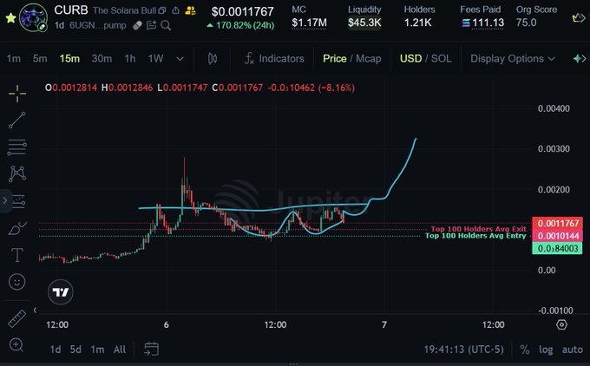Click the Org Score 75.0 stat
This screenshot has width=590, height=366.
[536, 16]
